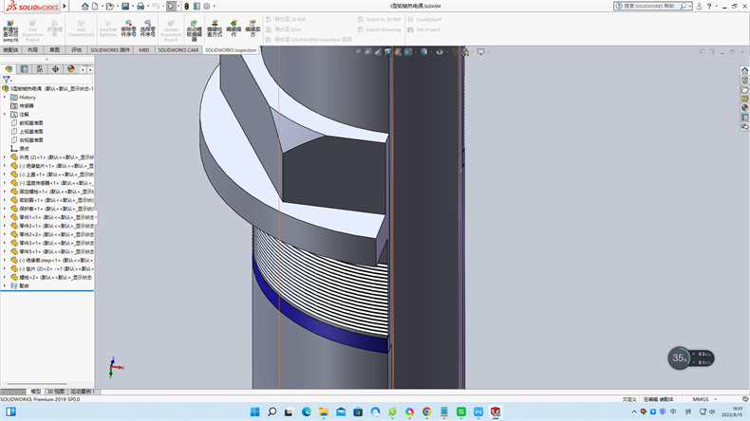Viewport: 750px width, 421px height.
Task: Open the FeatureManager design tree tab icon
Action: click(9, 69)
